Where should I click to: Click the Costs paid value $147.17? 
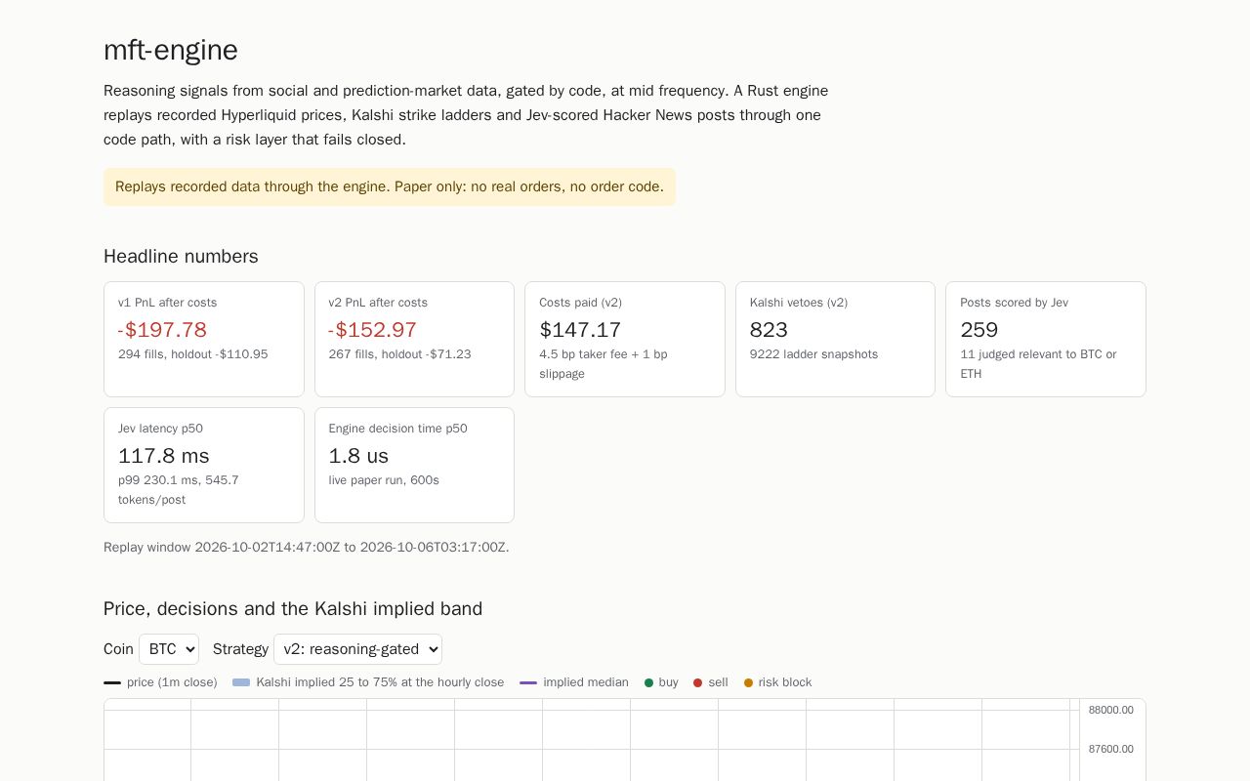click(580, 330)
